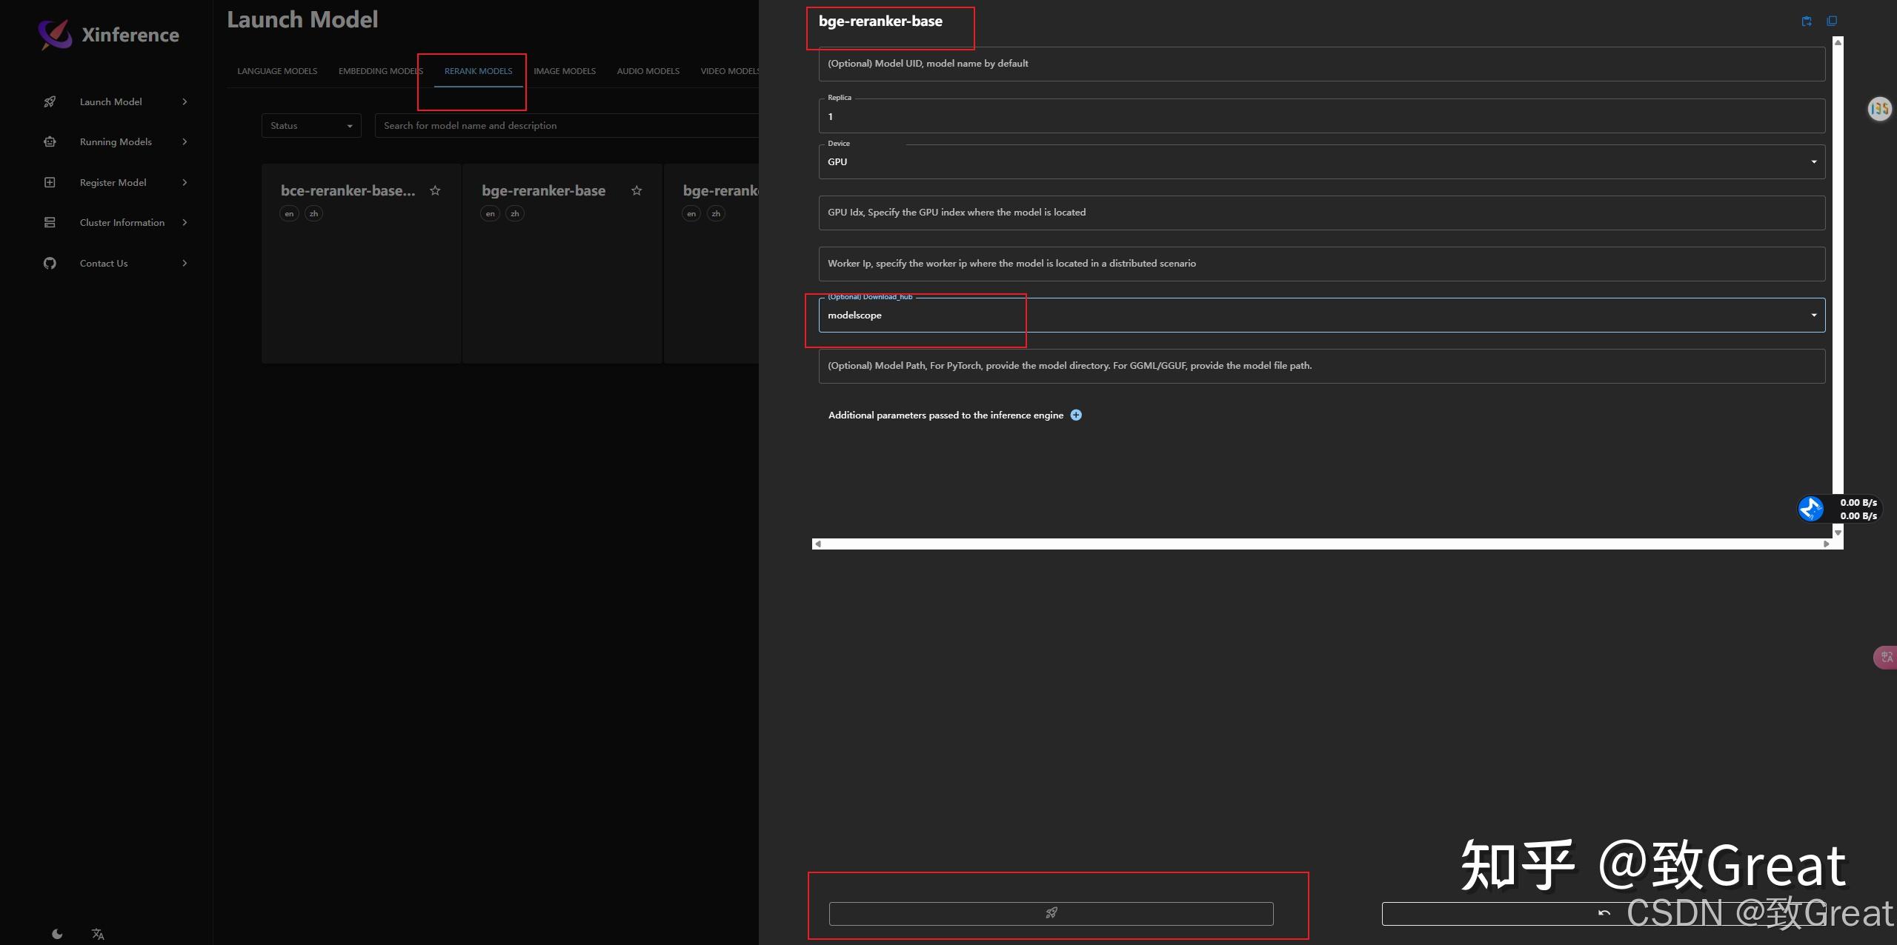Switch to the IMAGE MODELS tab

(x=565, y=70)
